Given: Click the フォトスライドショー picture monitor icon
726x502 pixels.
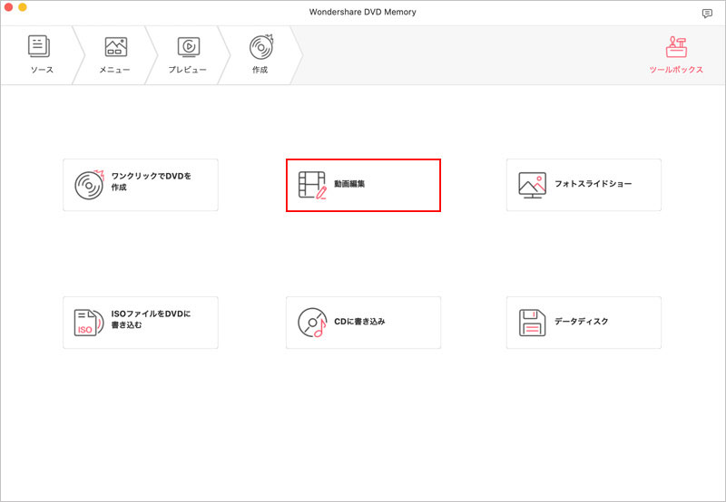Looking at the screenshot, I should [x=532, y=185].
